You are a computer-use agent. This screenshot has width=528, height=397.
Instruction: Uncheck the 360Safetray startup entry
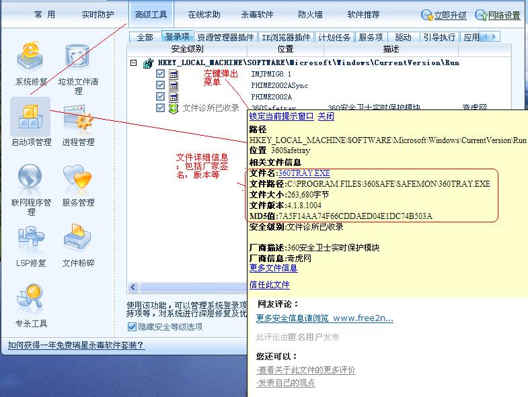coord(160,108)
